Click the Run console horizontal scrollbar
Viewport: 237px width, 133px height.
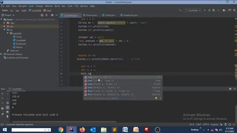(x=64, y=122)
